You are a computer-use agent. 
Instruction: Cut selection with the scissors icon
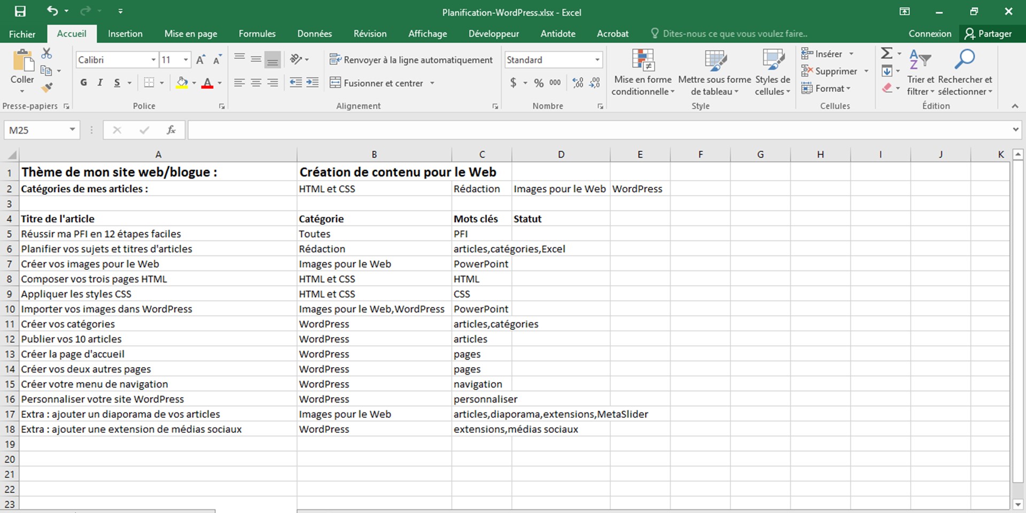pyautogui.click(x=46, y=53)
